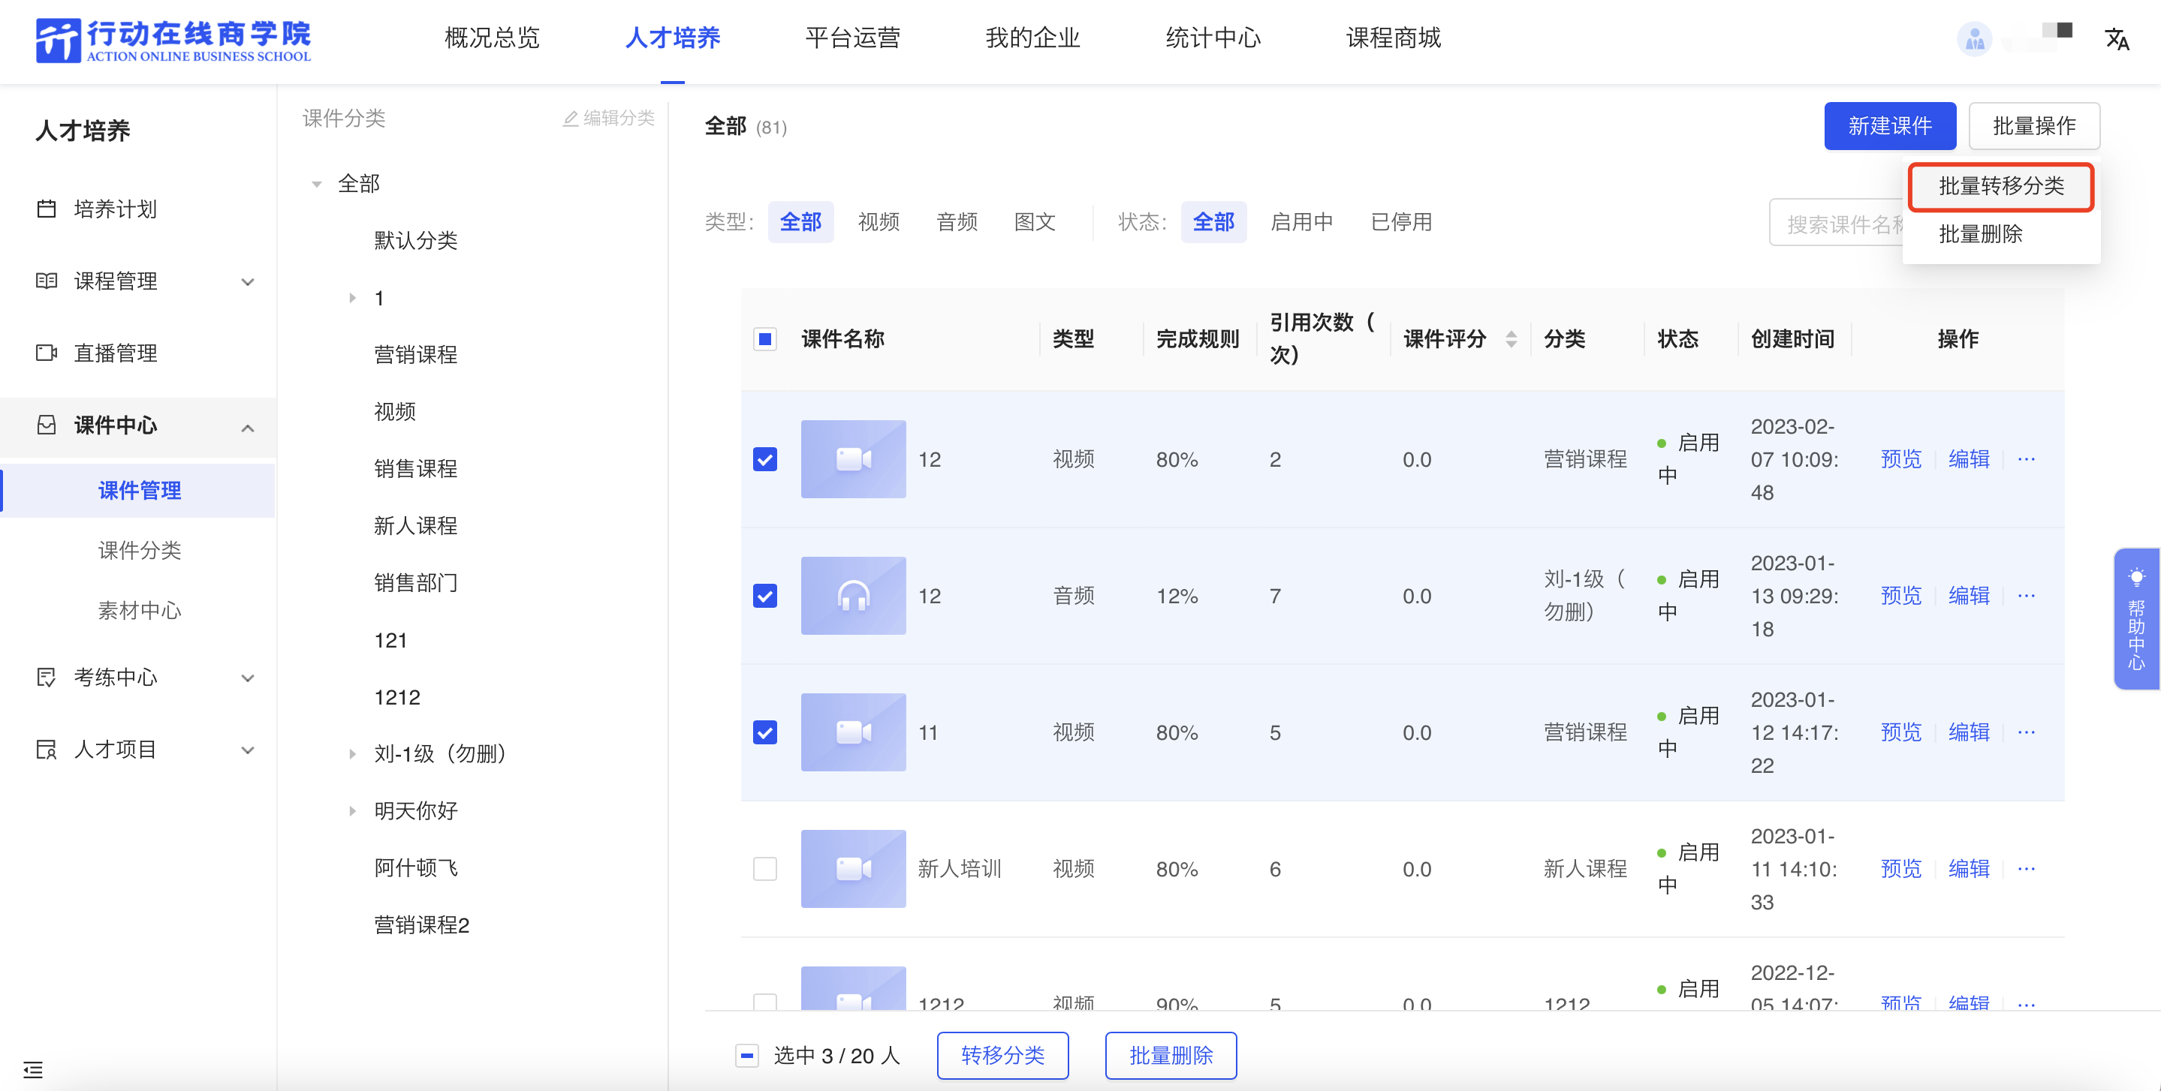Click the 课件中心 sidebar icon

pos(47,425)
